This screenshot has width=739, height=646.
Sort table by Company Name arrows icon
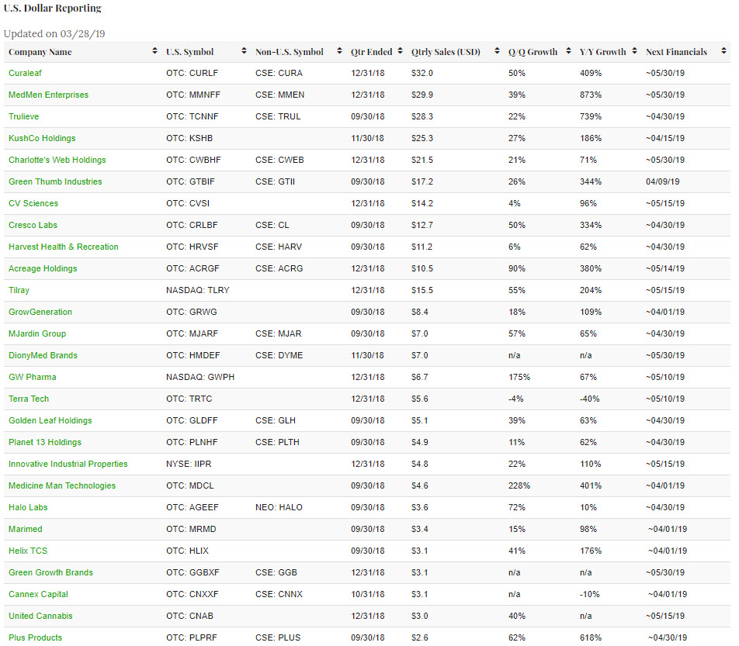click(155, 52)
